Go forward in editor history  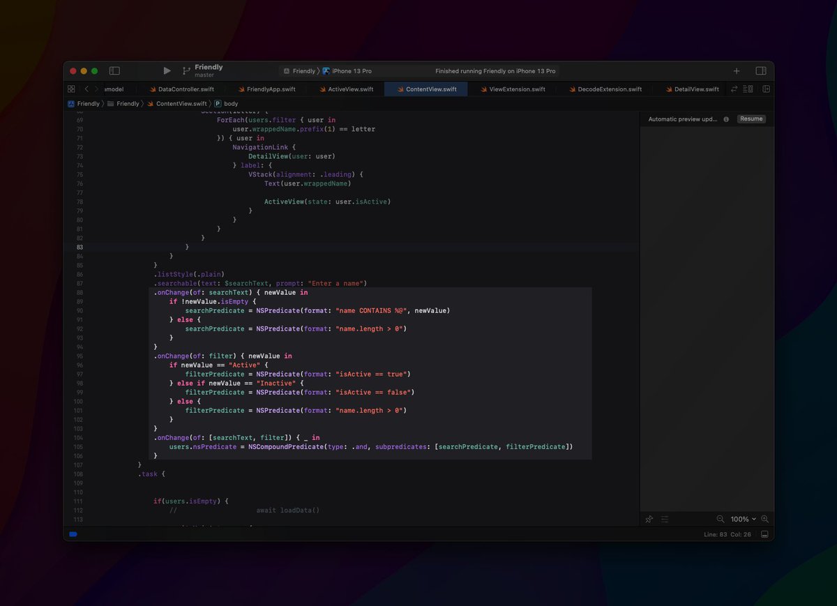click(96, 89)
